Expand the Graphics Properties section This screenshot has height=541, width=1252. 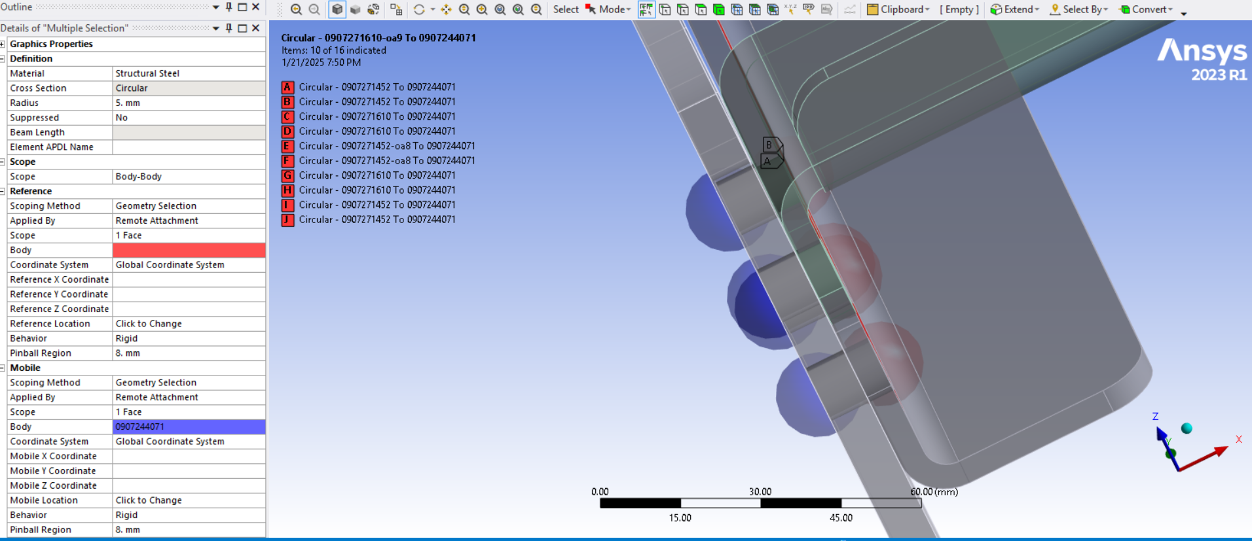point(3,44)
